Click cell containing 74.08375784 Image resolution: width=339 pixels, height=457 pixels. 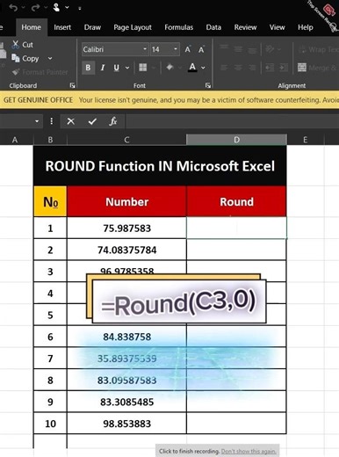126,250
